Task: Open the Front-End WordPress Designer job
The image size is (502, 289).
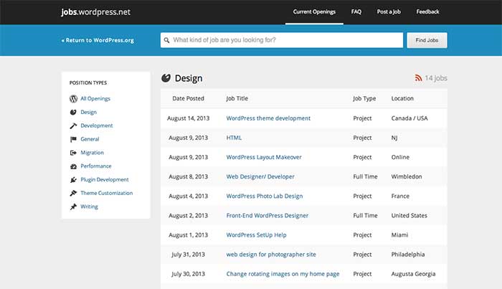Action: point(267,216)
